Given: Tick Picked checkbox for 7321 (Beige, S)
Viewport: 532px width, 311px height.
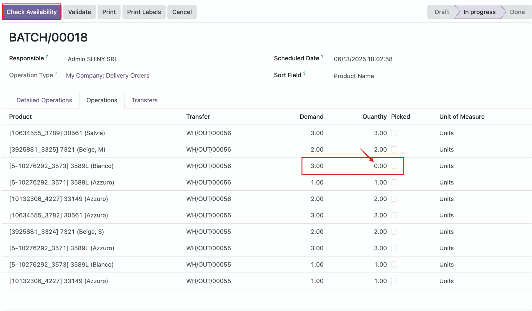Looking at the screenshot, I should tap(394, 232).
